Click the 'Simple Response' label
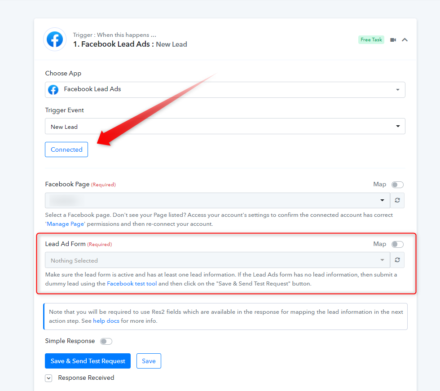The image size is (440, 391). pos(70,341)
